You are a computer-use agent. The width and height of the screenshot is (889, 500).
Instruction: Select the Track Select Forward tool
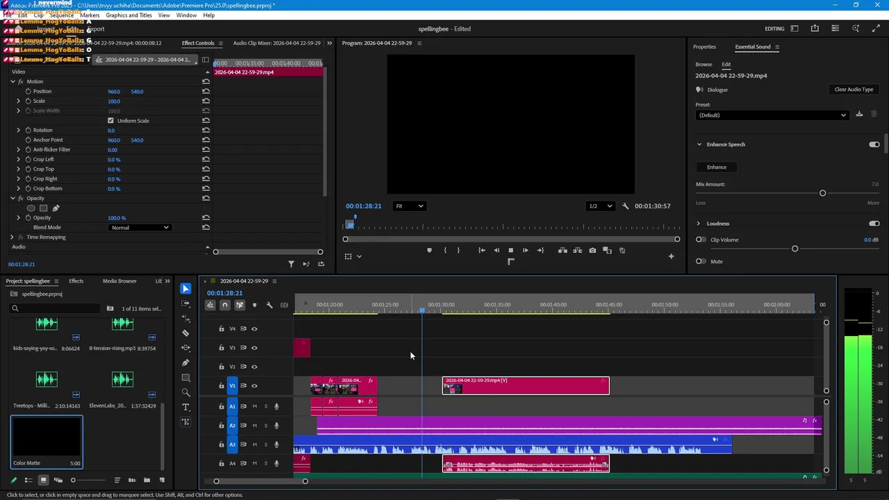click(x=185, y=303)
